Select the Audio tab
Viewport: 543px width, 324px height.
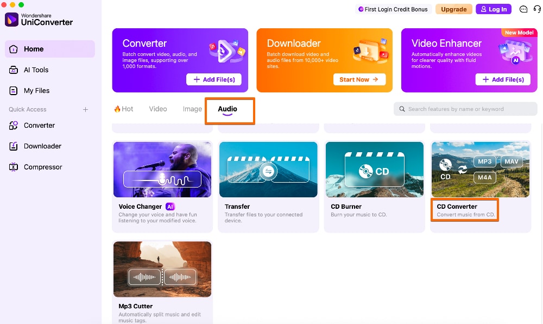[228, 109]
